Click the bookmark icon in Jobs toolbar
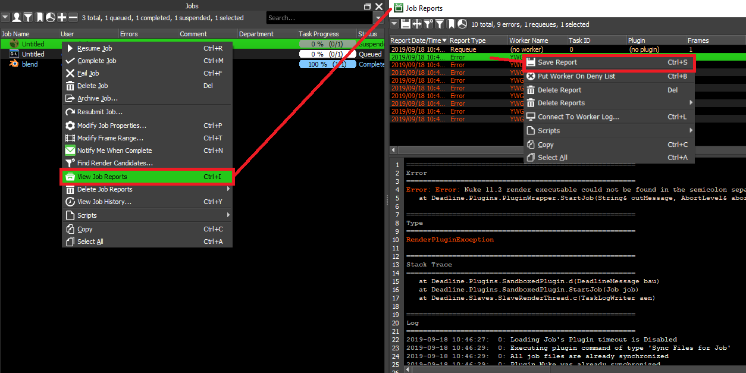The width and height of the screenshot is (746, 373). [x=39, y=18]
